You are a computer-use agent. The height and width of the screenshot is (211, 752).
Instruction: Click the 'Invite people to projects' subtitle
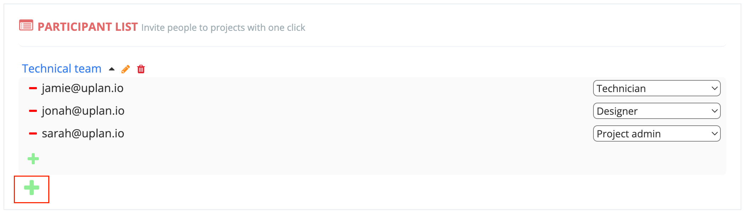[x=223, y=28]
